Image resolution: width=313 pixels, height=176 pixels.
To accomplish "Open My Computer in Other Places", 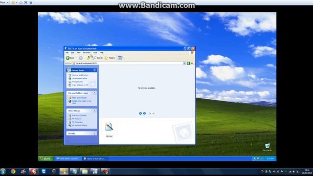I will [x=77, y=122].
